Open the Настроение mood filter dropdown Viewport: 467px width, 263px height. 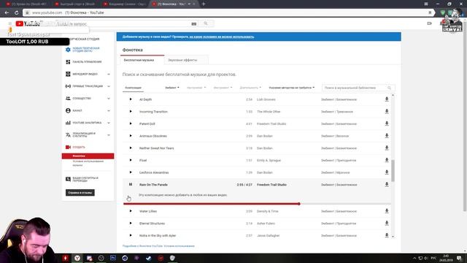point(196,88)
